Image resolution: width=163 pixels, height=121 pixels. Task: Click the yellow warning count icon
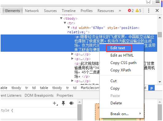[x=137, y=10]
